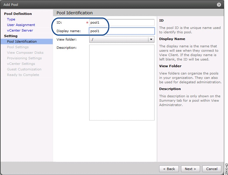Go to the Type step
This screenshot has height=175, width=228.
[x=11, y=19]
